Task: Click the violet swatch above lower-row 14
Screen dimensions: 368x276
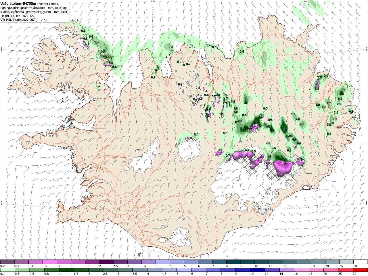Action: pyautogui.click(x=286, y=270)
